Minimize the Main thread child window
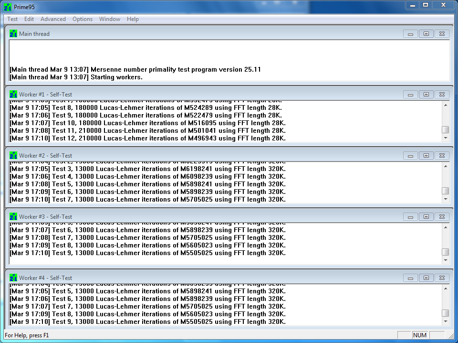This screenshot has height=343, width=458. coord(410,34)
